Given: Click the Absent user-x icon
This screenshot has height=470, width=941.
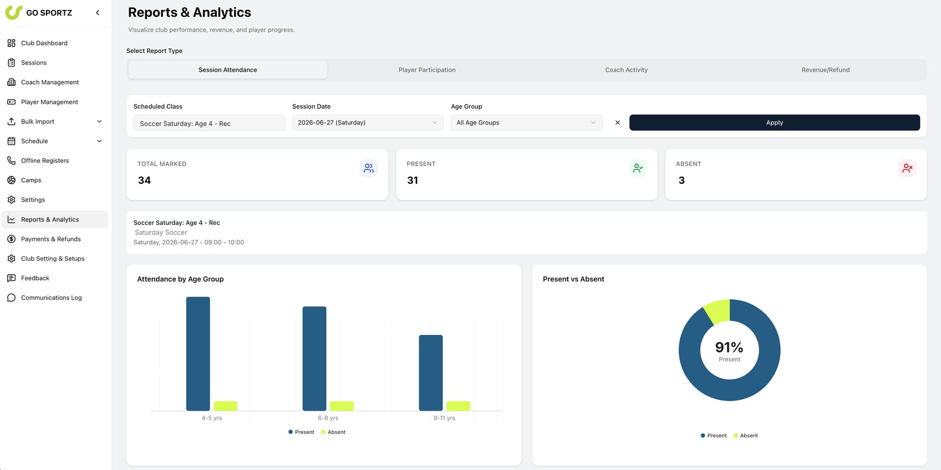Looking at the screenshot, I should coord(907,168).
